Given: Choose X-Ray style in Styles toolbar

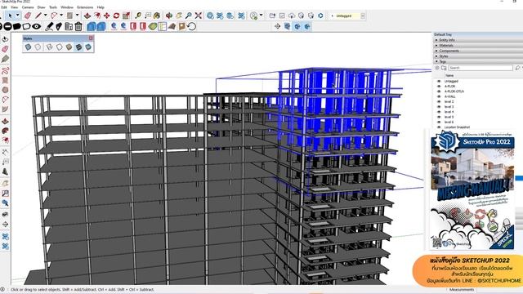Looking at the screenshot, I should coord(28,47).
